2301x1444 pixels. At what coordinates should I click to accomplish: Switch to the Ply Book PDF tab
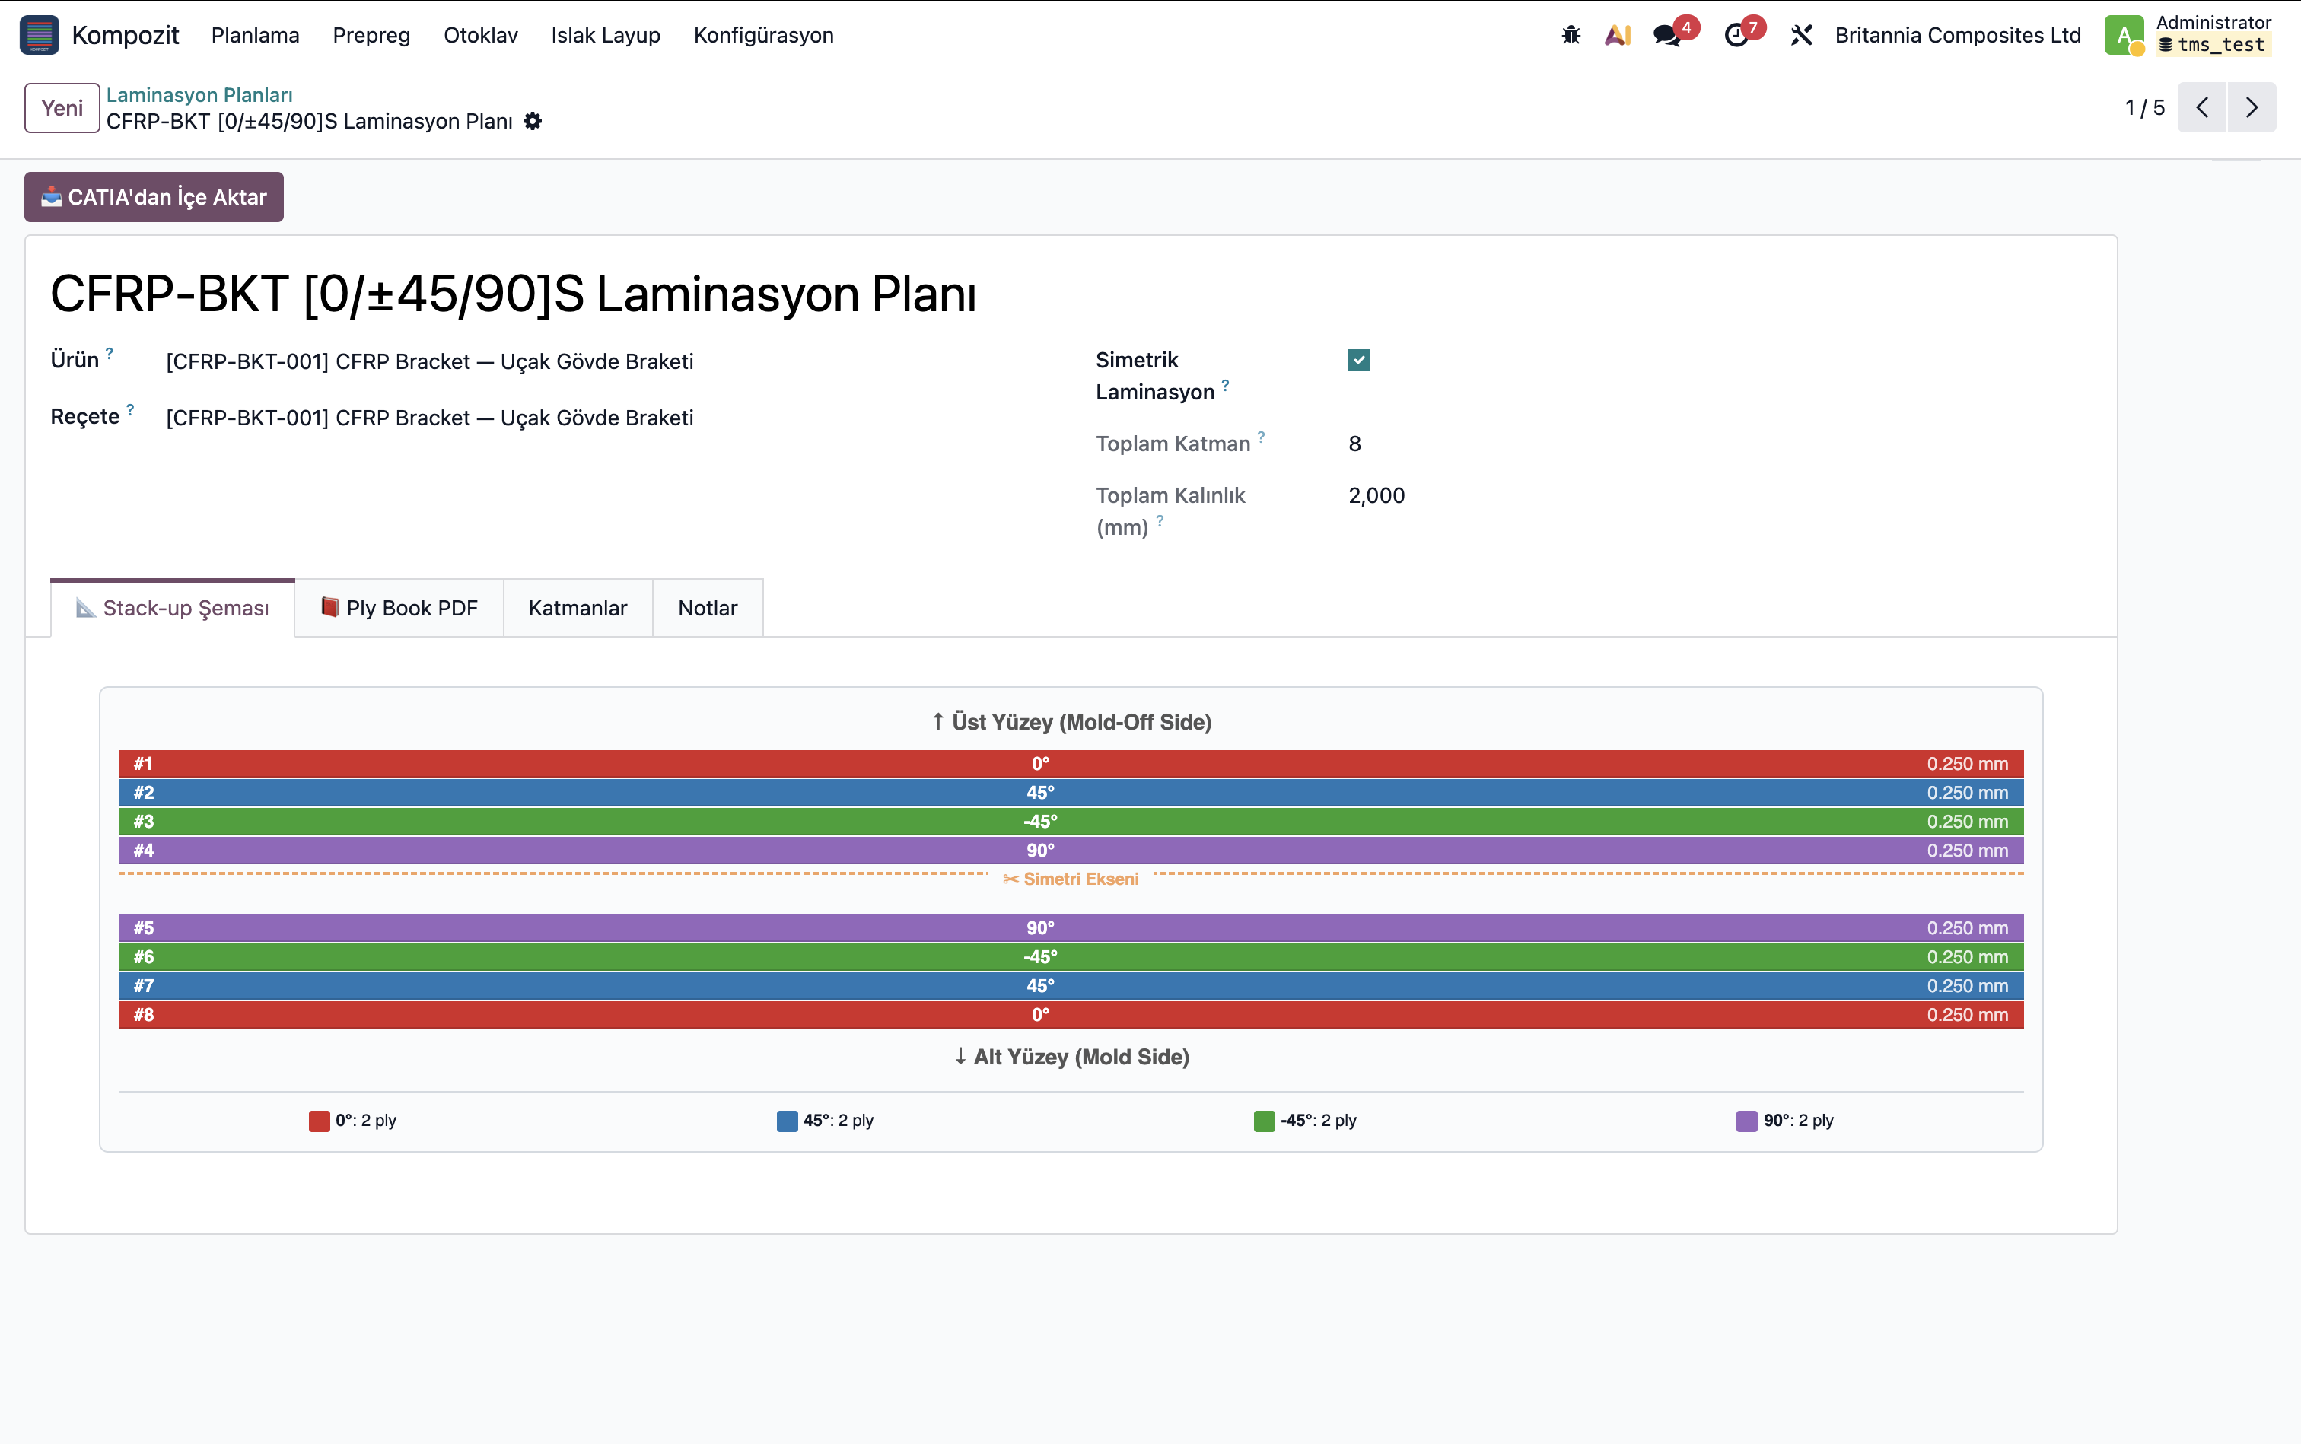(x=399, y=607)
